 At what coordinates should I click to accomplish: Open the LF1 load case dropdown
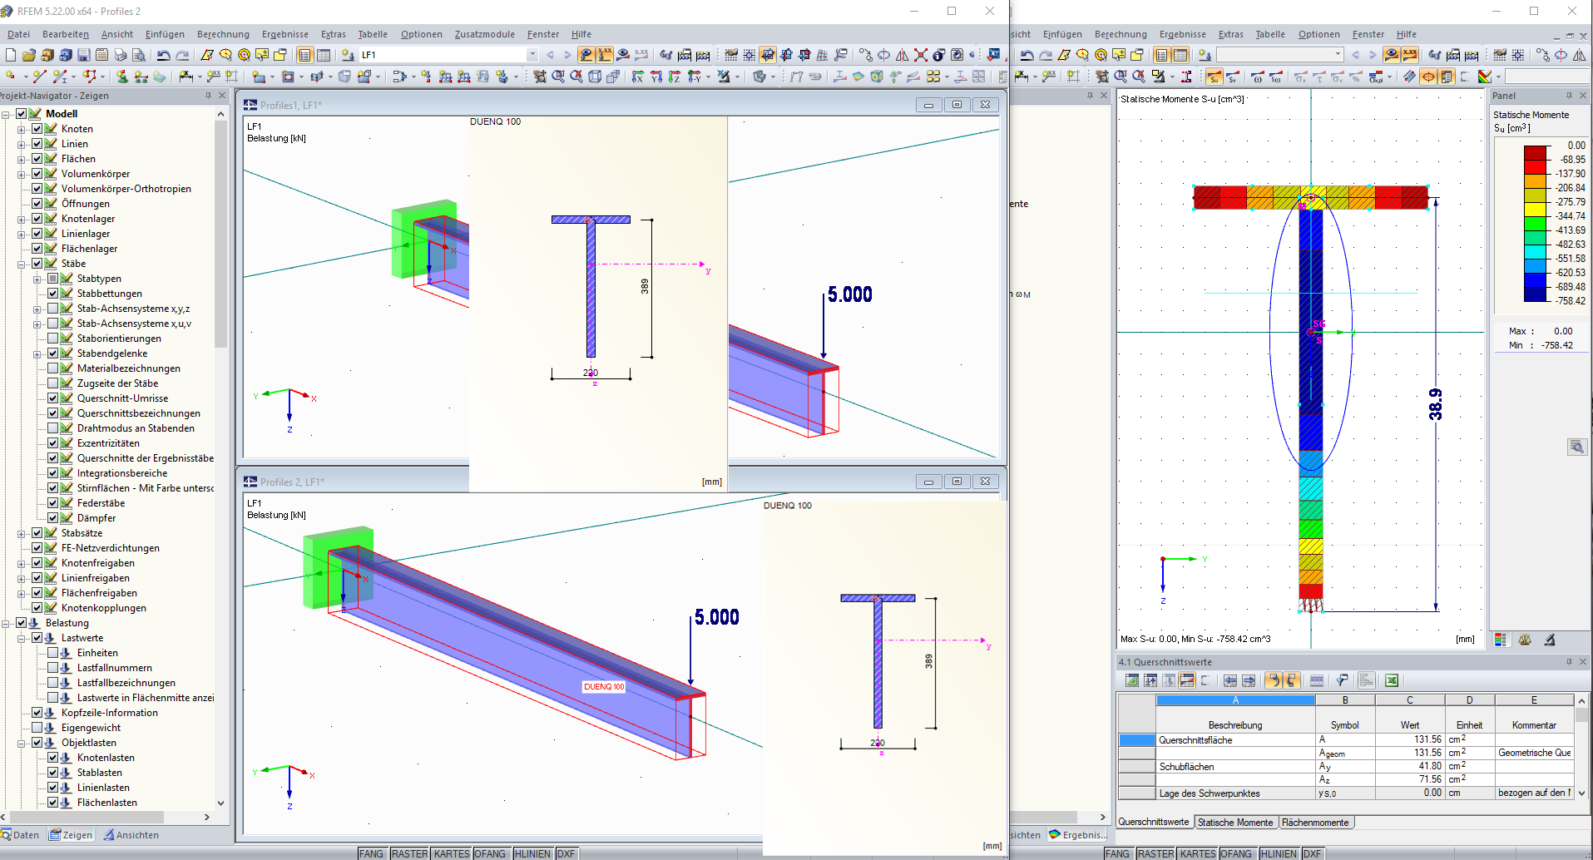coord(533,55)
